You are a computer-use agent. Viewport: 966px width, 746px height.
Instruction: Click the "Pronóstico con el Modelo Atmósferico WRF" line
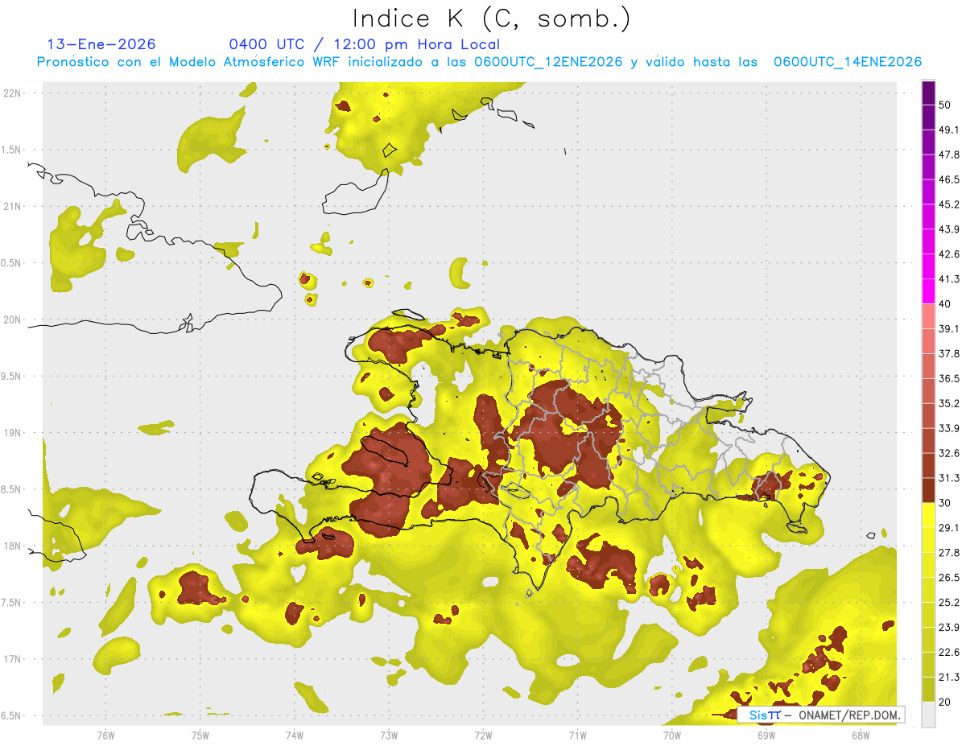pyautogui.click(x=479, y=62)
